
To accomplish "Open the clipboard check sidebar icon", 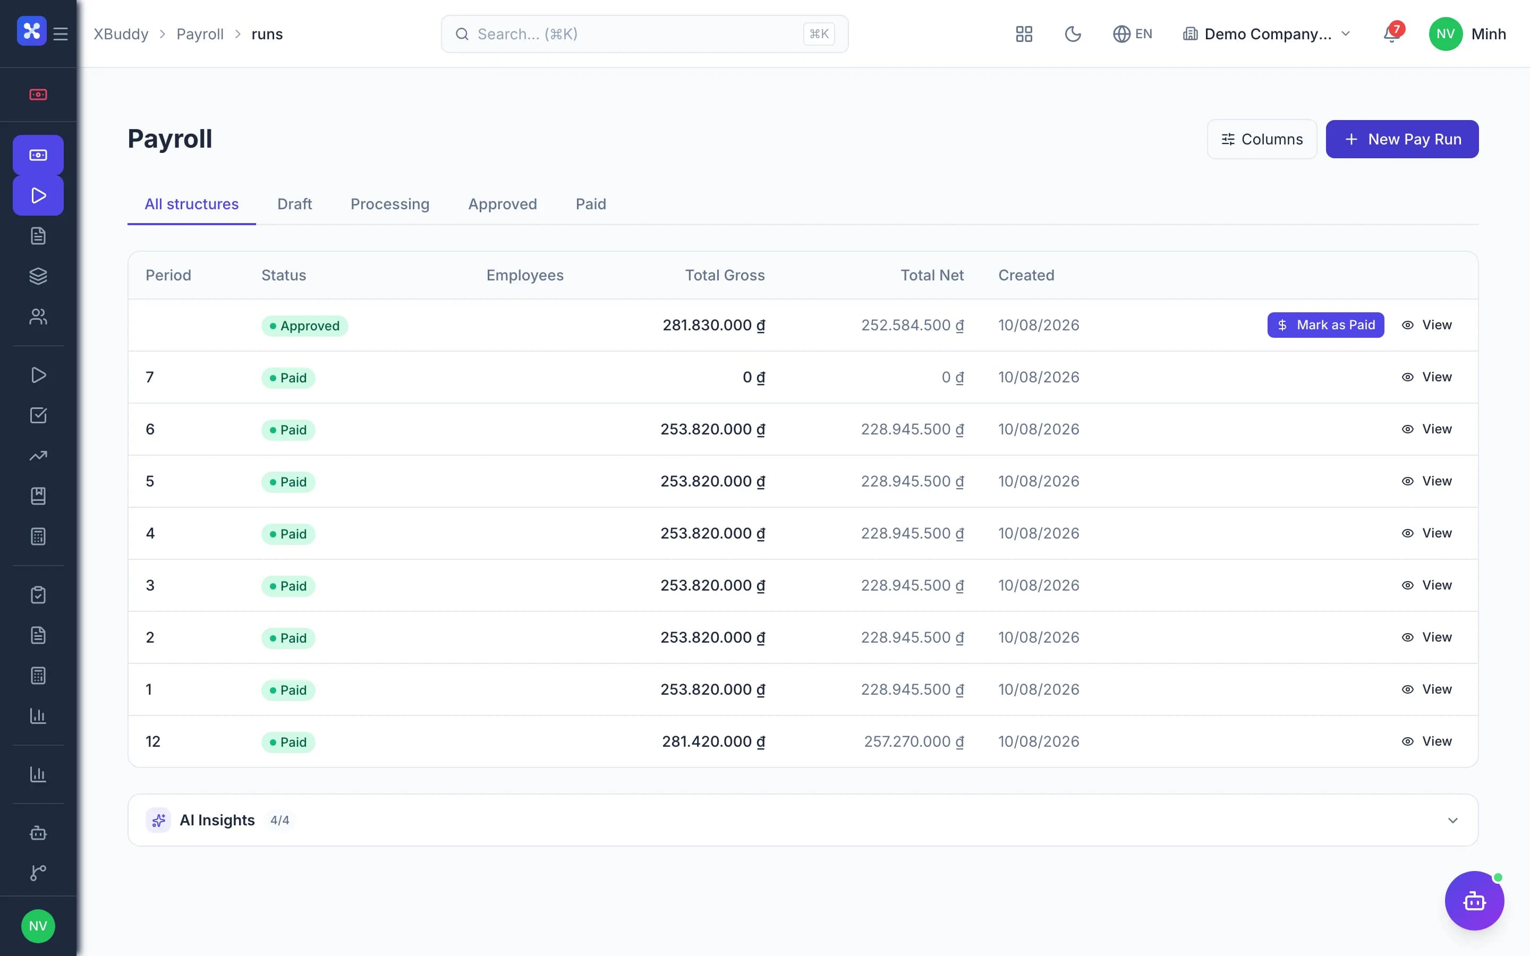I will click(38, 595).
